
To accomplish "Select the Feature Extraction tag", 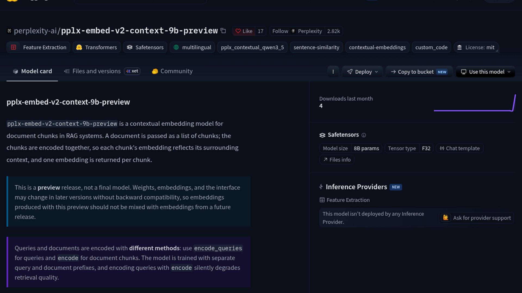I will click(x=38, y=47).
